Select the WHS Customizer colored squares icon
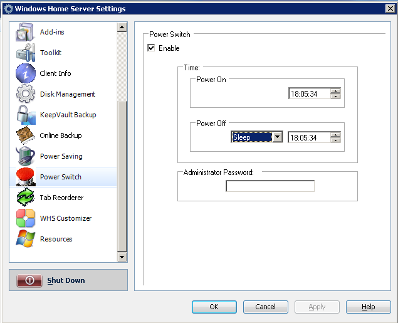Screen dimensions: 398x323 click(25, 218)
